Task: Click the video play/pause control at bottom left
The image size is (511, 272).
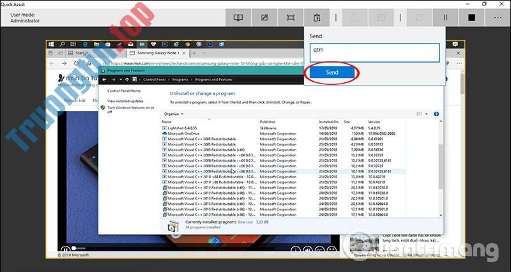Action: pos(65,248)
